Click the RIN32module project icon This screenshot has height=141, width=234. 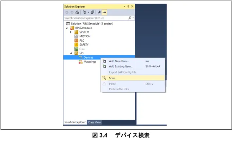[72, 28]
